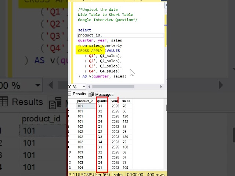Click the 'quarter, year, sales' code line
The height and width of the screenshot is (176, 235).
[100, 40]
